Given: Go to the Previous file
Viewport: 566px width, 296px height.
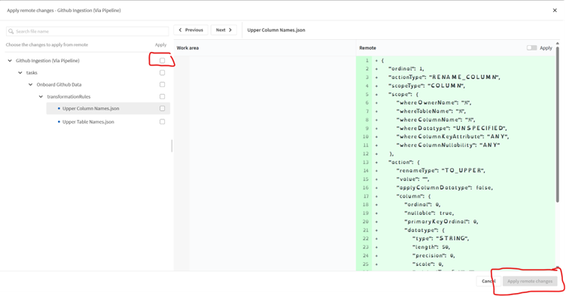Looking at the screenshot, I should pos(191,30).
